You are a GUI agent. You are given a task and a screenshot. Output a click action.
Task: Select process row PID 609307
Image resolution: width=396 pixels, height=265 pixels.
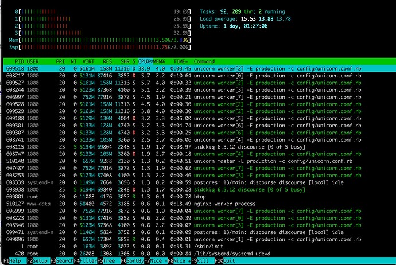pos(200,132)
